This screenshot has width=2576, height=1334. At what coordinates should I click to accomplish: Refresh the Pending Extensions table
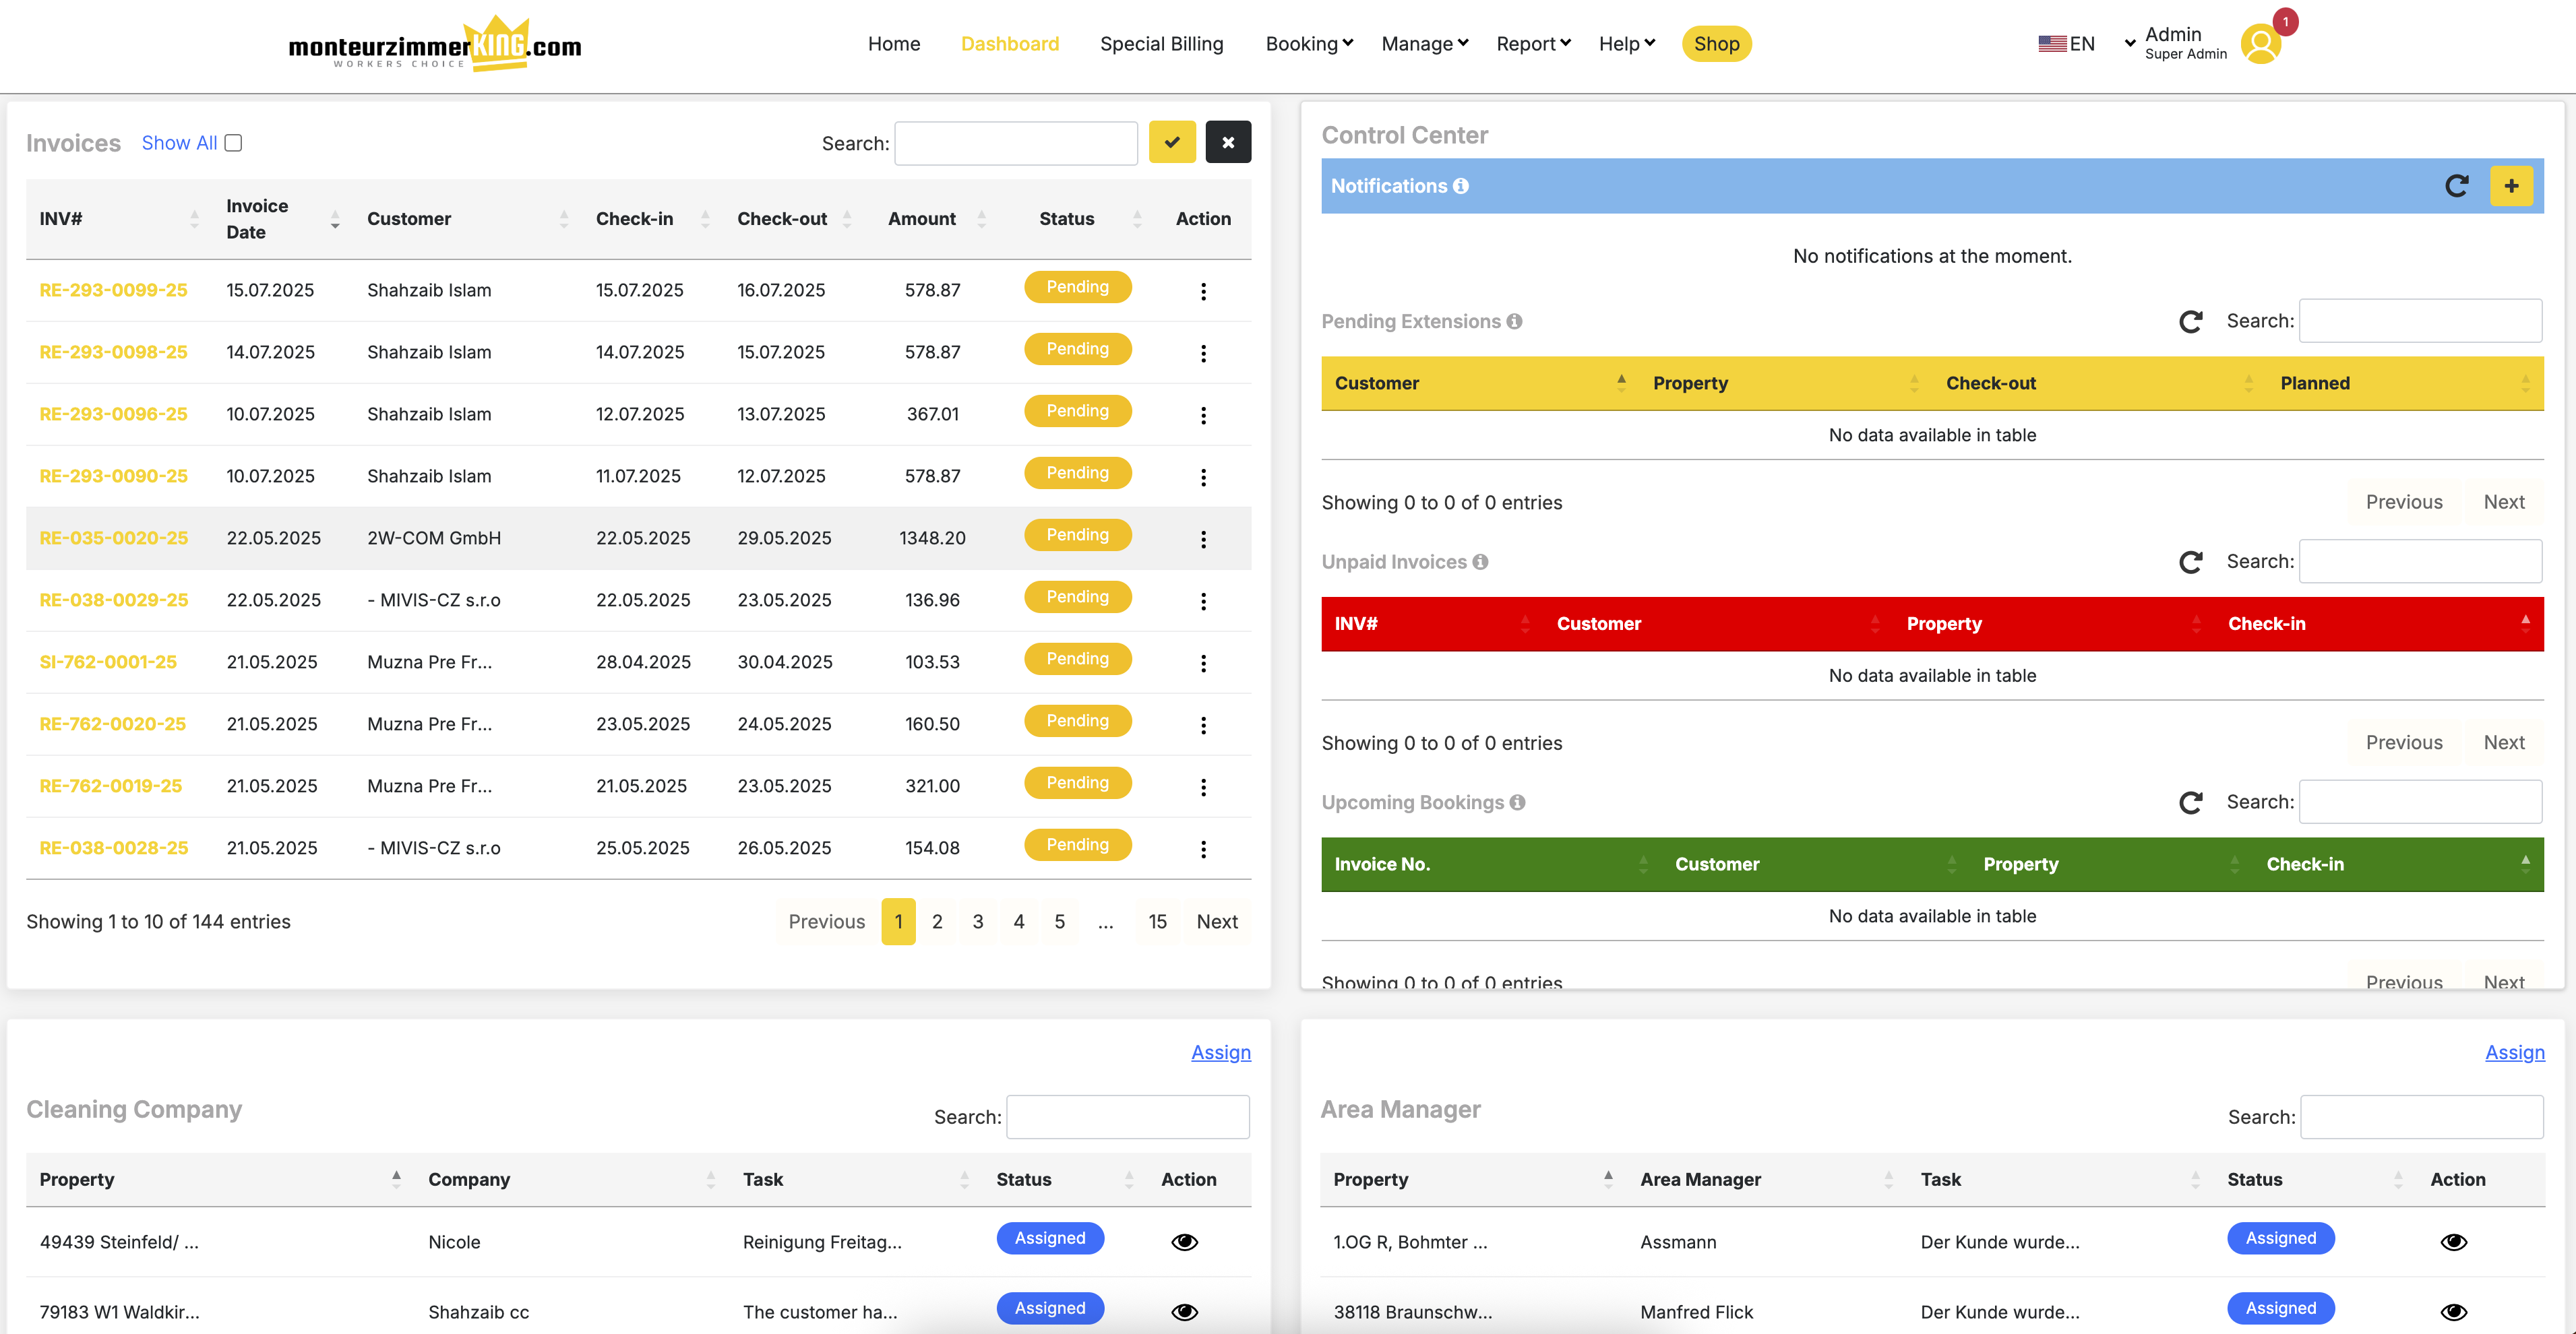pyautogui.click(x=2191, y=321)
